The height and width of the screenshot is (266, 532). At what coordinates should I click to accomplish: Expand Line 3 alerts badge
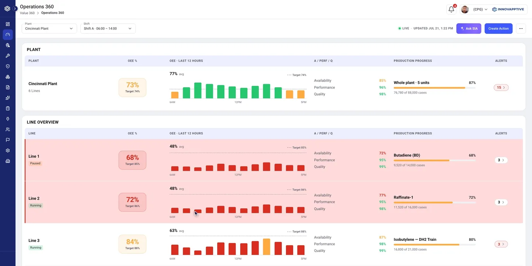(501, 244)
